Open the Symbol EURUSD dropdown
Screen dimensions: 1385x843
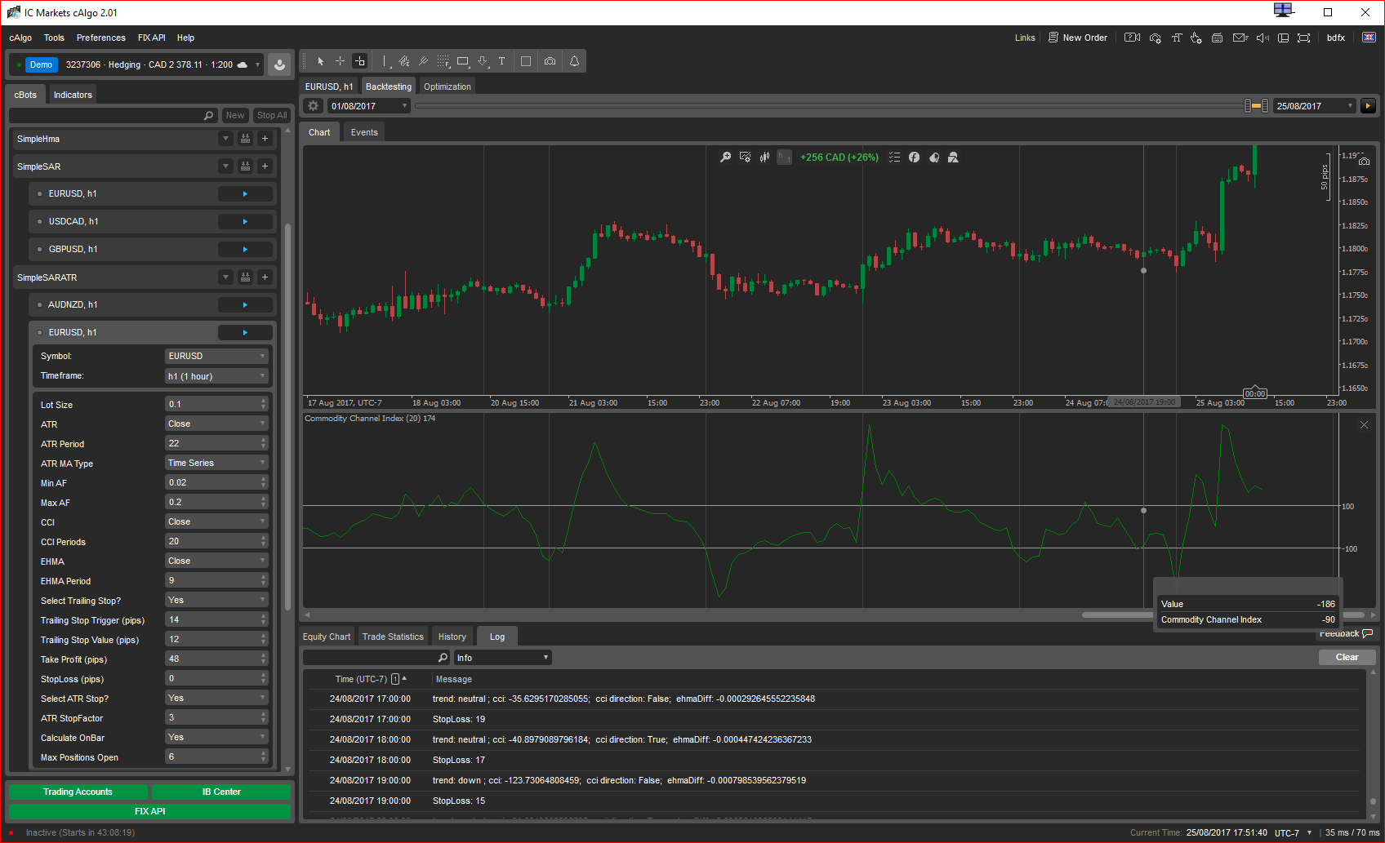[x=216, y=356]
